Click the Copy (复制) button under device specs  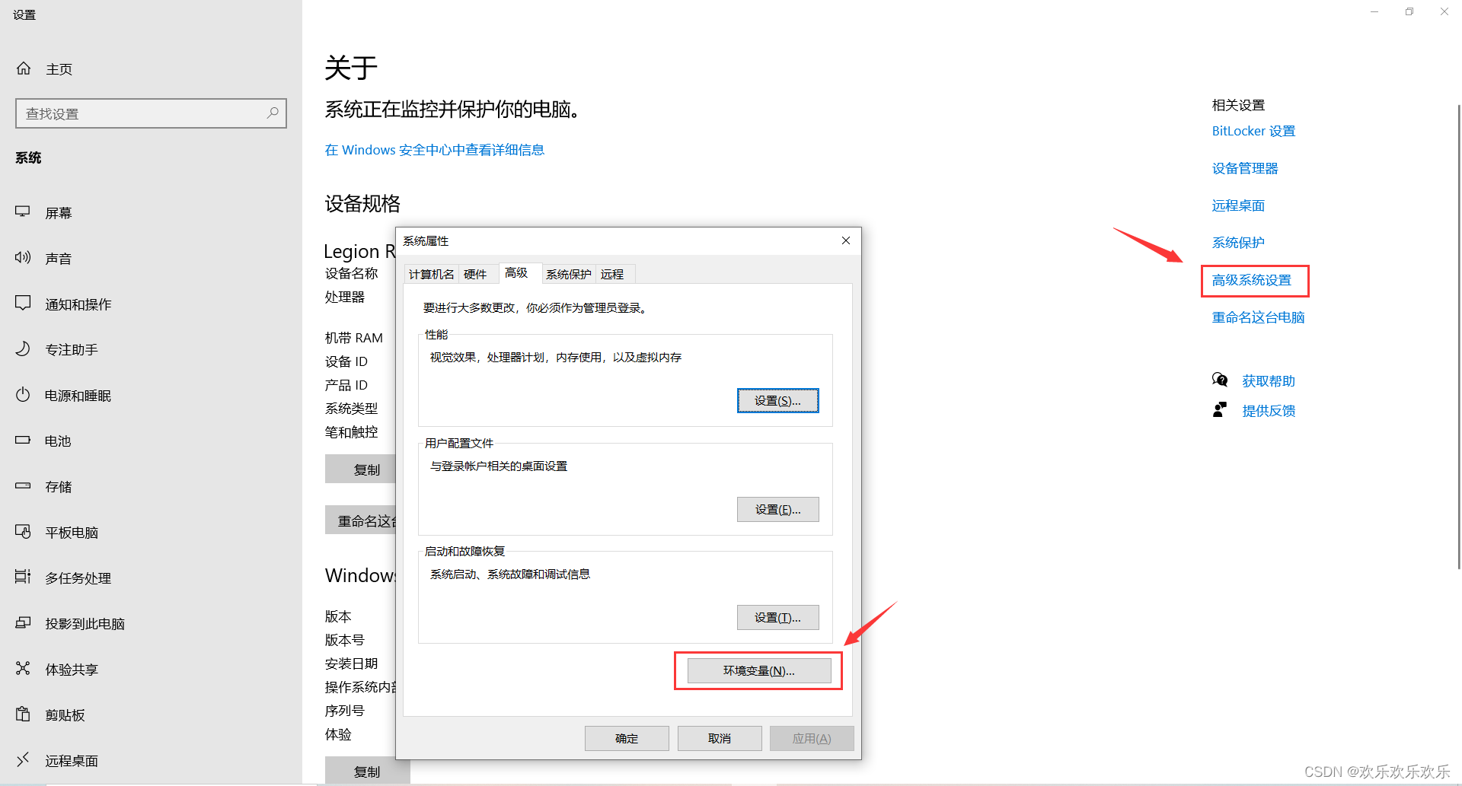[x=361, y=469]
